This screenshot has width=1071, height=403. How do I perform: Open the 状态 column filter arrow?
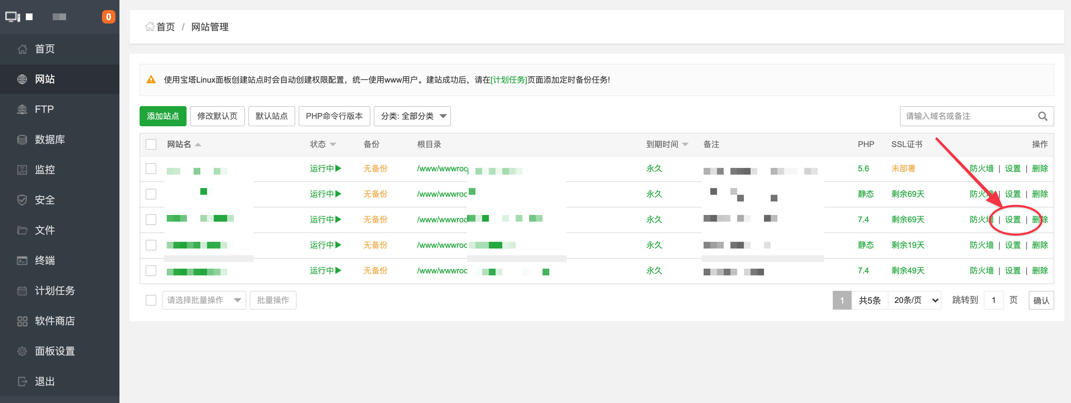click(333, 144)
